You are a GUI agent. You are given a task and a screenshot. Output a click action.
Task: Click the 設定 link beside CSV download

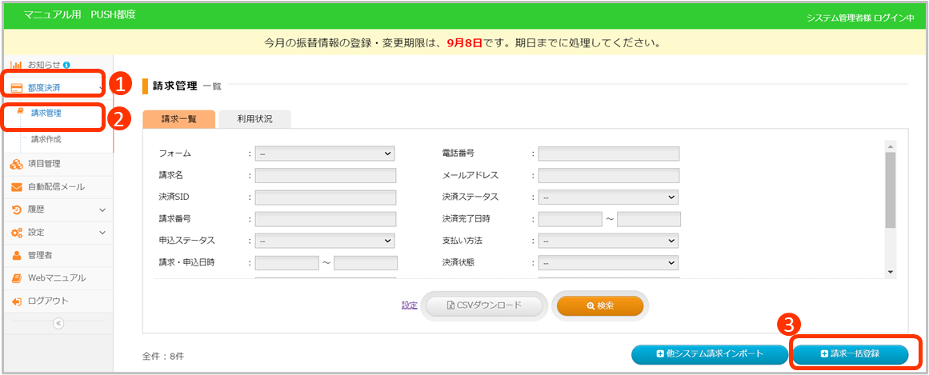click(x=409, y=305)
